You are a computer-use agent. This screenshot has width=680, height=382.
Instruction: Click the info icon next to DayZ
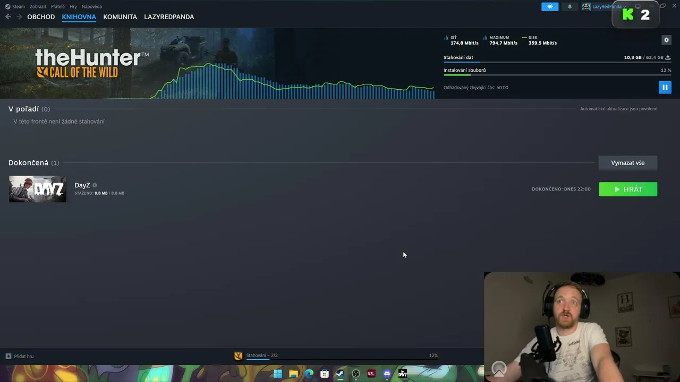(x=95, y=185)
